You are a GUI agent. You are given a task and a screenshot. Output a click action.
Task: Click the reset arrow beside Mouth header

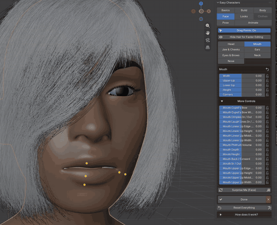tap(267, 69)
